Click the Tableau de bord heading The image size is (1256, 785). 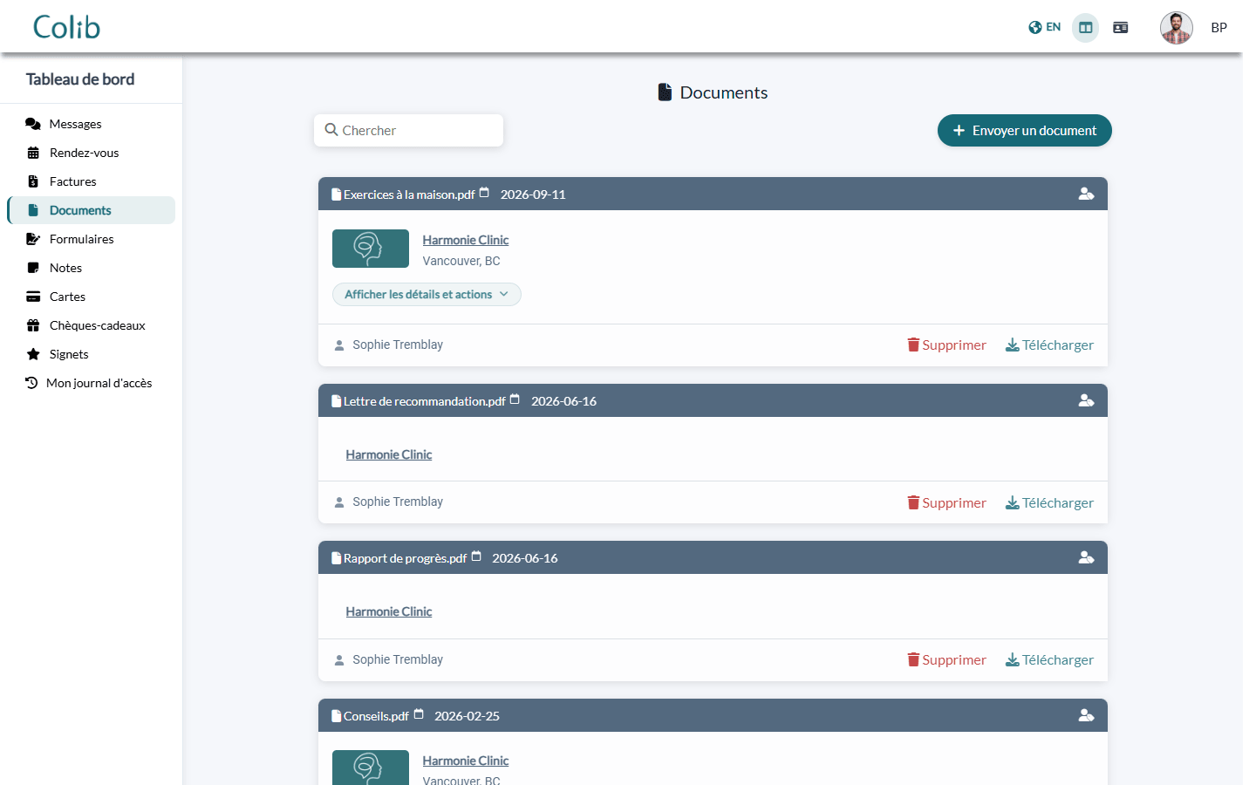coord(80,79)
